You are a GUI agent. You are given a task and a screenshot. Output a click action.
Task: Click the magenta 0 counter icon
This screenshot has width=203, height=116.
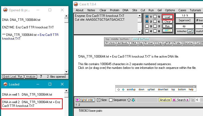174,100
